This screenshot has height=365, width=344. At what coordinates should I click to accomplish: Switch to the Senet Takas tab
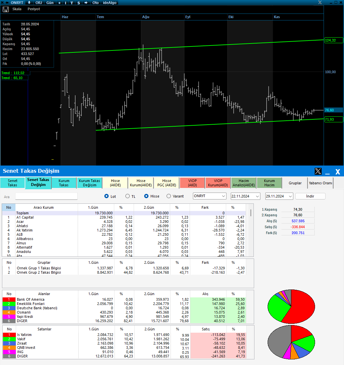tap(13, 183)
